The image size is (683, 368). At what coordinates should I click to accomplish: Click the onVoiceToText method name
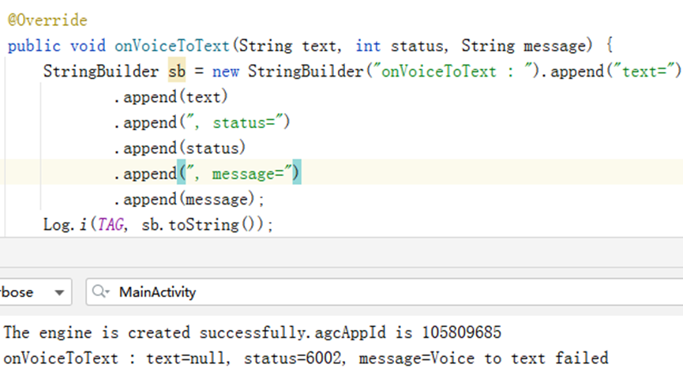pos(171,46)
